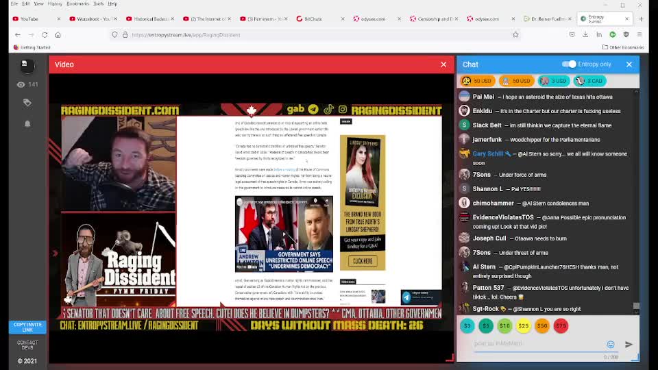Open the emoji picker in chat

pos(611,345)
